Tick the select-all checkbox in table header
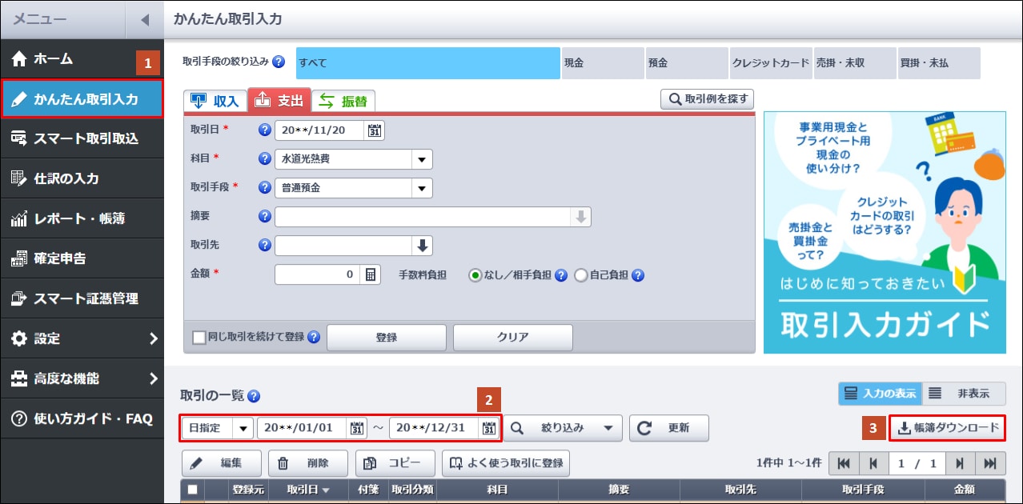1023x504 pixels. click(x=192, y=490)
